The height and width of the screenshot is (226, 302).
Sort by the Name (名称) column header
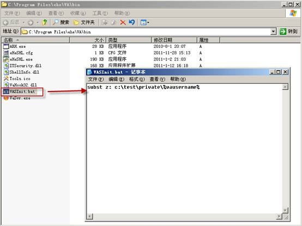click(x=35, y=40)
